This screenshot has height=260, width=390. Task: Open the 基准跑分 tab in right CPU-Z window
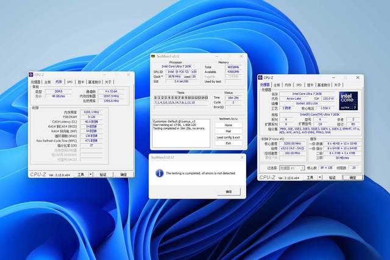tap(324, 85)
